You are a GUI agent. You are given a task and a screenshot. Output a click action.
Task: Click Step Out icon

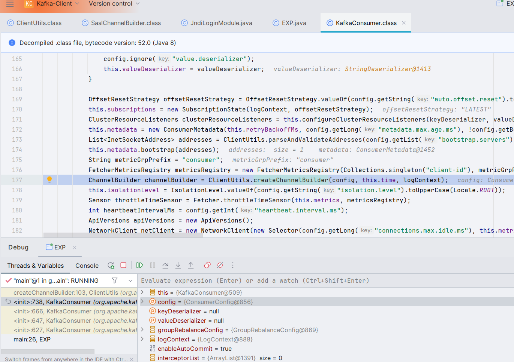pos(191,265)
